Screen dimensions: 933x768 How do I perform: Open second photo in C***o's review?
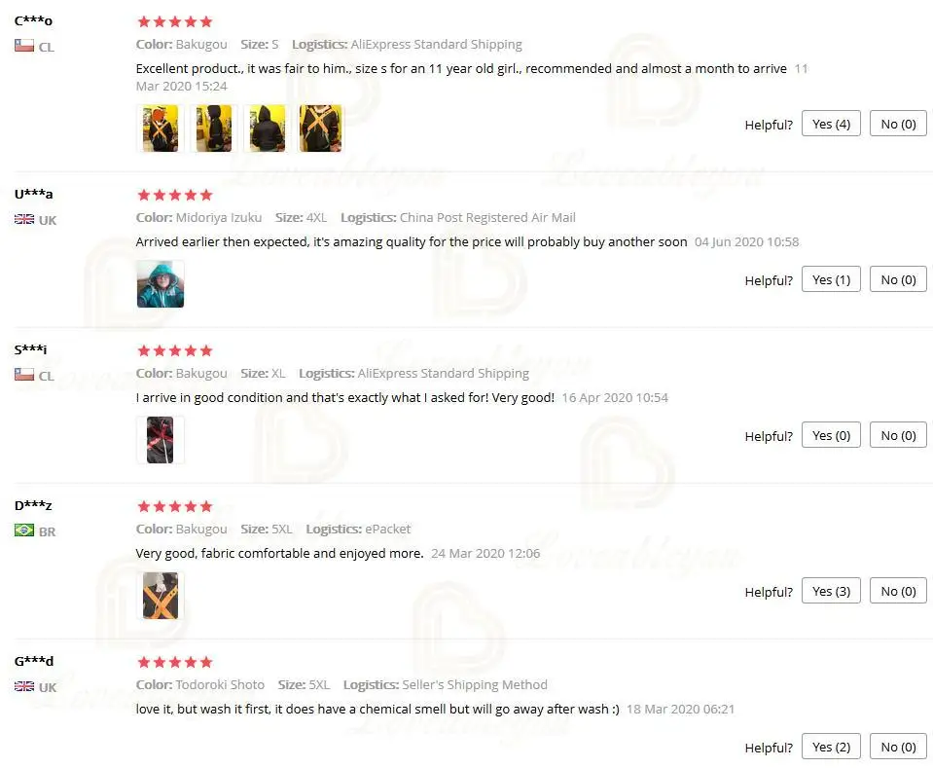(214, 128)
